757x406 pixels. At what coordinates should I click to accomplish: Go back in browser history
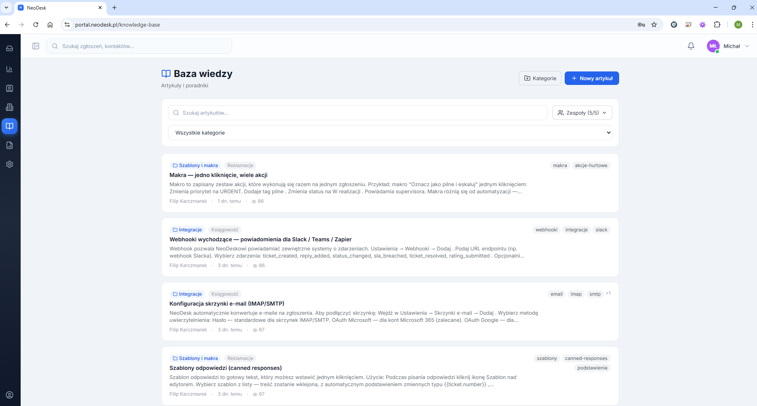pyautogui.click(x=7, y=25)
